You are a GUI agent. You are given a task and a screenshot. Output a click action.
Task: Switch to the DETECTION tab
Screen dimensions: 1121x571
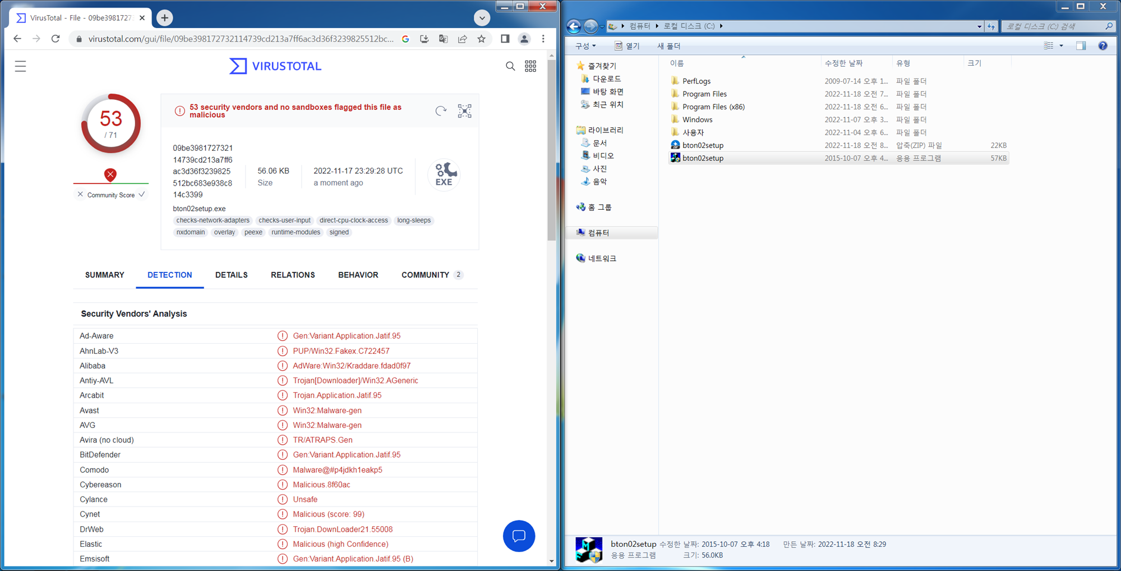coord(170,275)
